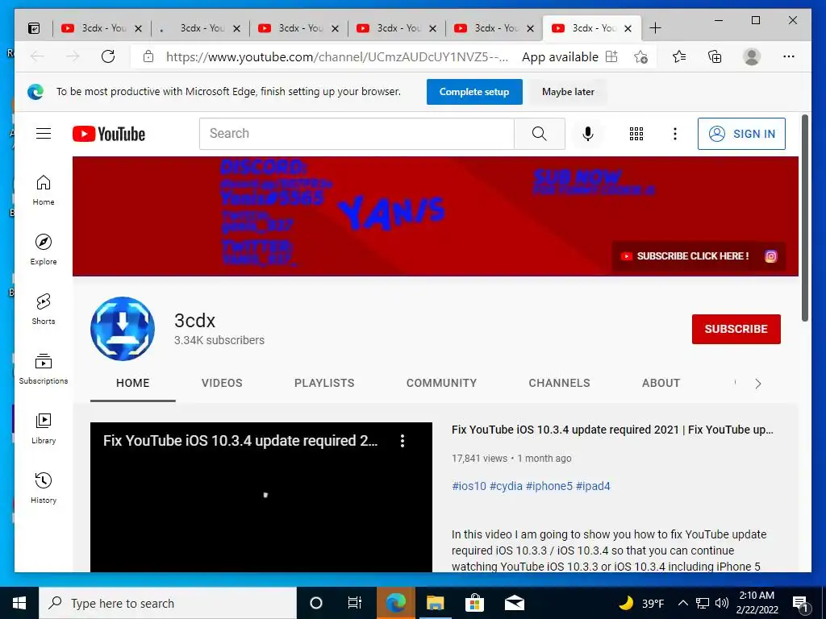Open the featured video's three-dot options
Screen dimensions: 826x619
pyautogui.click(x=403, y=441)
